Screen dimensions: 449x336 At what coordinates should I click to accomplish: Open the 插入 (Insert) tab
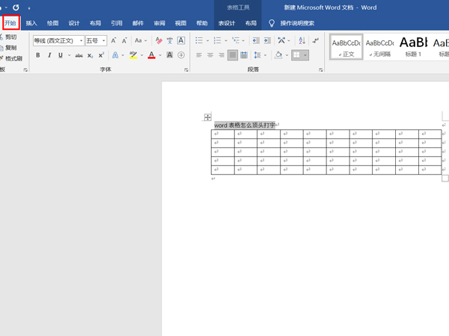pos(31,23)
